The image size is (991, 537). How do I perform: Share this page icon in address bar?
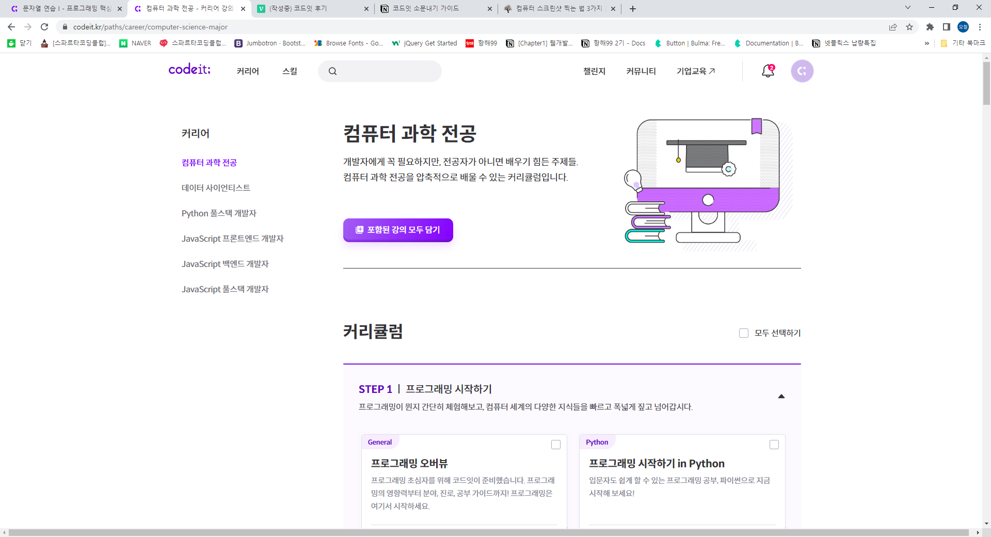(893, 27)
